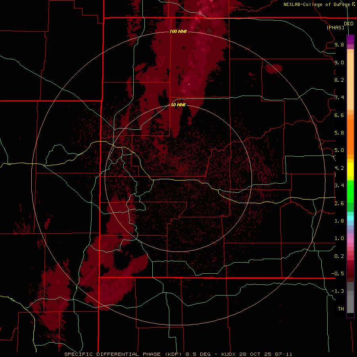Click the 8.2 value on the color scale
Screen dimensions: 357x357
coord(339,80)
